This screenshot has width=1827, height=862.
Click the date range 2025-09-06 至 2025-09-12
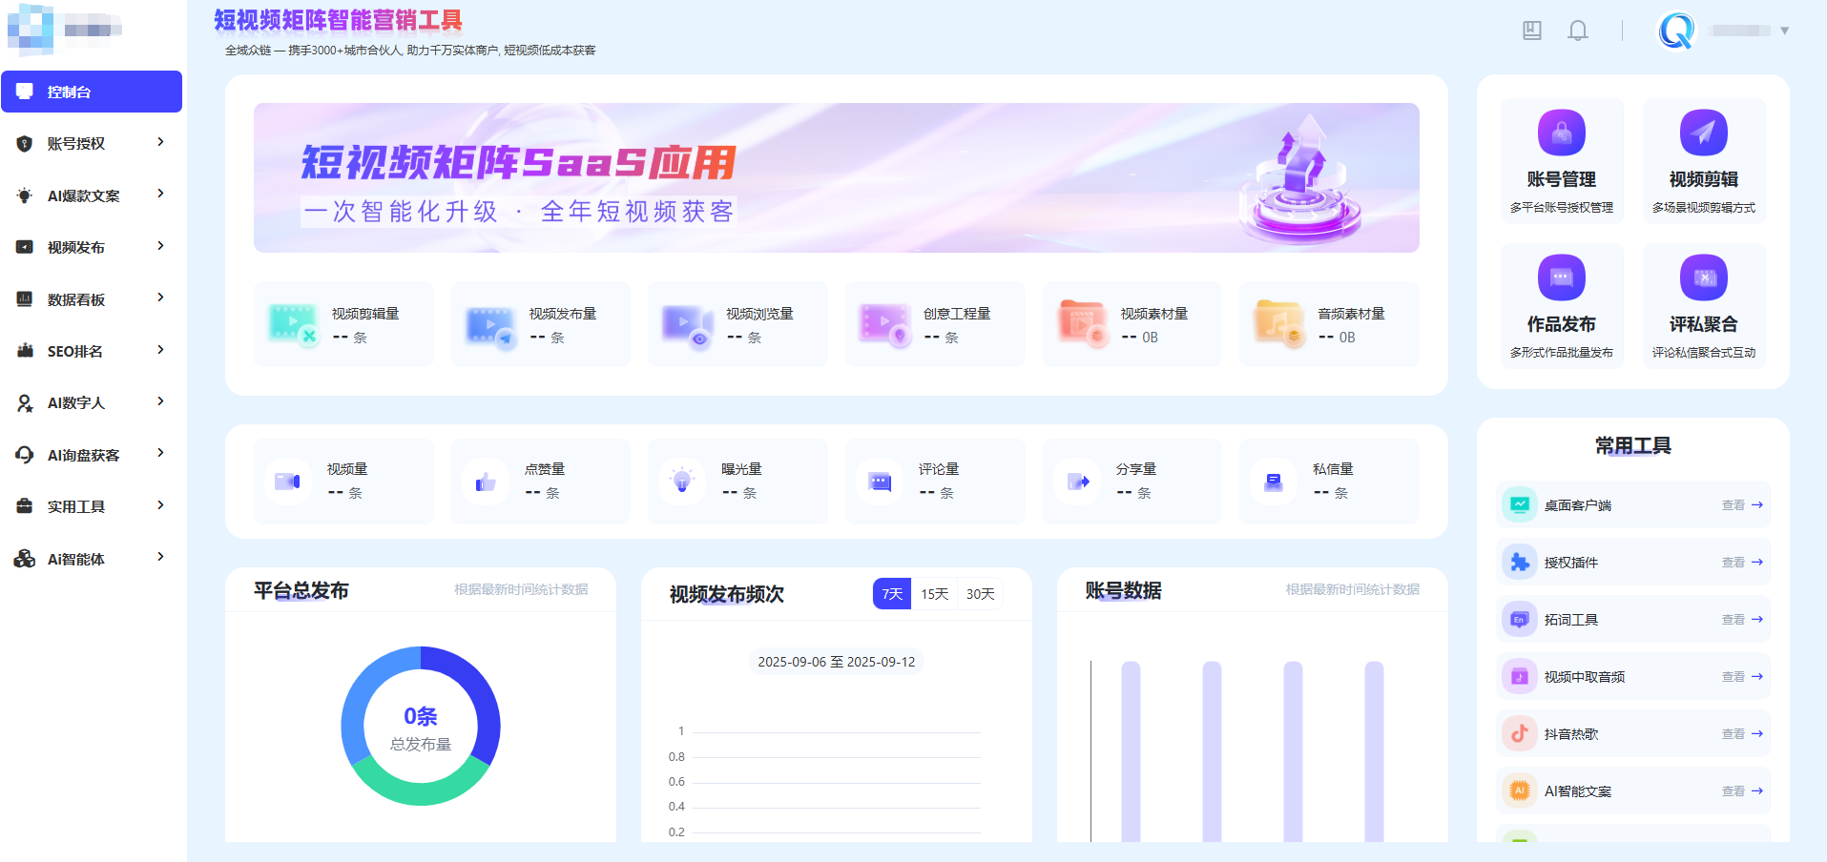tap(837, 662)
